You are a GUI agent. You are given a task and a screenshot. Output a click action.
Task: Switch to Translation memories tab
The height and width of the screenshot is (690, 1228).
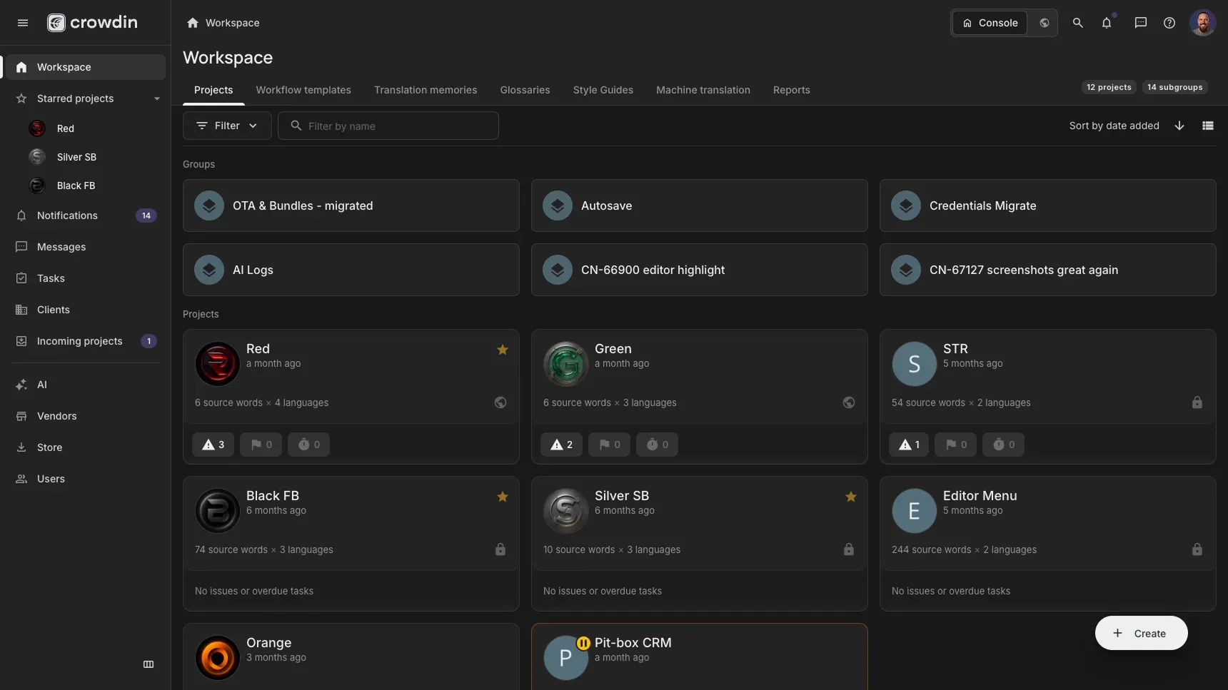426,90
